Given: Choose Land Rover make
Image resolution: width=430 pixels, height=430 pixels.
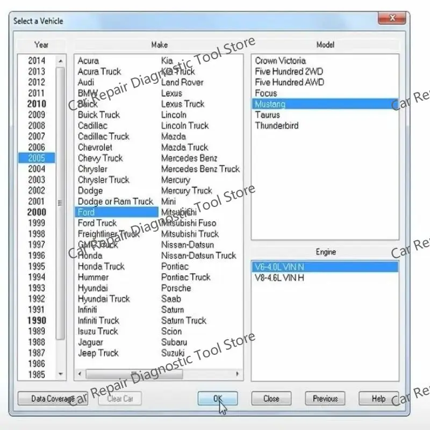Looking at the screenshot, I should pyautogui.click(x=182, y=82).
